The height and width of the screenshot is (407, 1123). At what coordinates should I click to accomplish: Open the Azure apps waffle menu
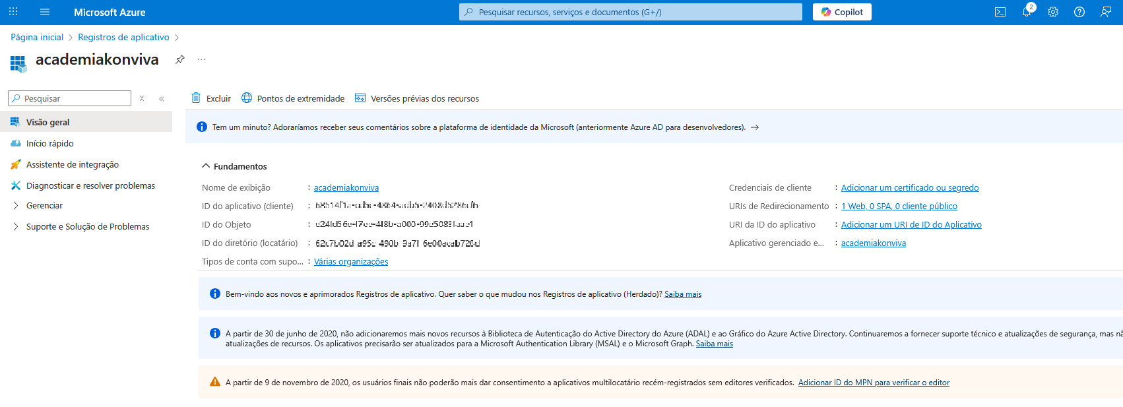[x=13, y=12]
